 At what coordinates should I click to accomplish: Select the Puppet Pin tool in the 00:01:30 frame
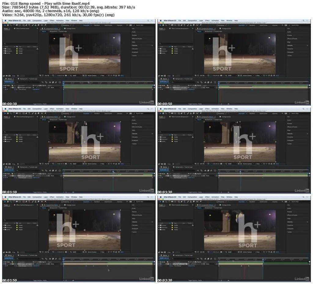click(x=201, y=113)
